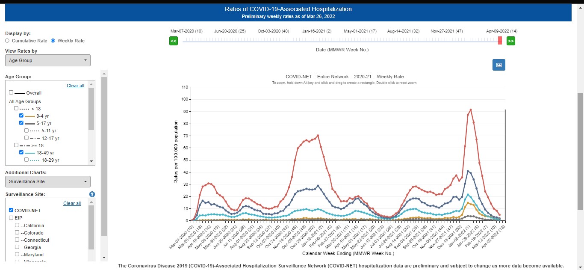Check the < 18 age group checkbox
Screen dimensions: 584x270
16,109
